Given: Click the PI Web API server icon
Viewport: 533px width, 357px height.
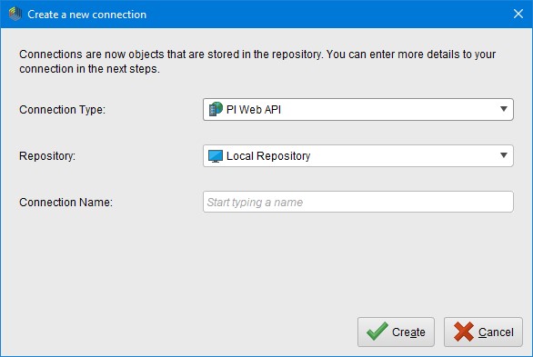Looking at the screenshot, I should coord(216,109).
